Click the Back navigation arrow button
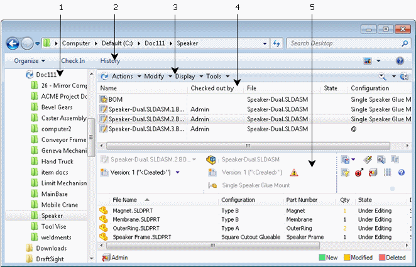 [13, 43]
